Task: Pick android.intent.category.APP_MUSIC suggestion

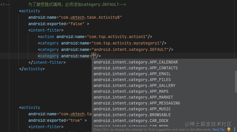Action: pyautogui.click(x=165, y=109)
